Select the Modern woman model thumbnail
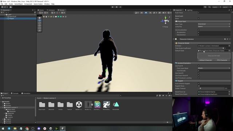Image resolution: width=233 pixels, height=131 pixels. (88, 104)
